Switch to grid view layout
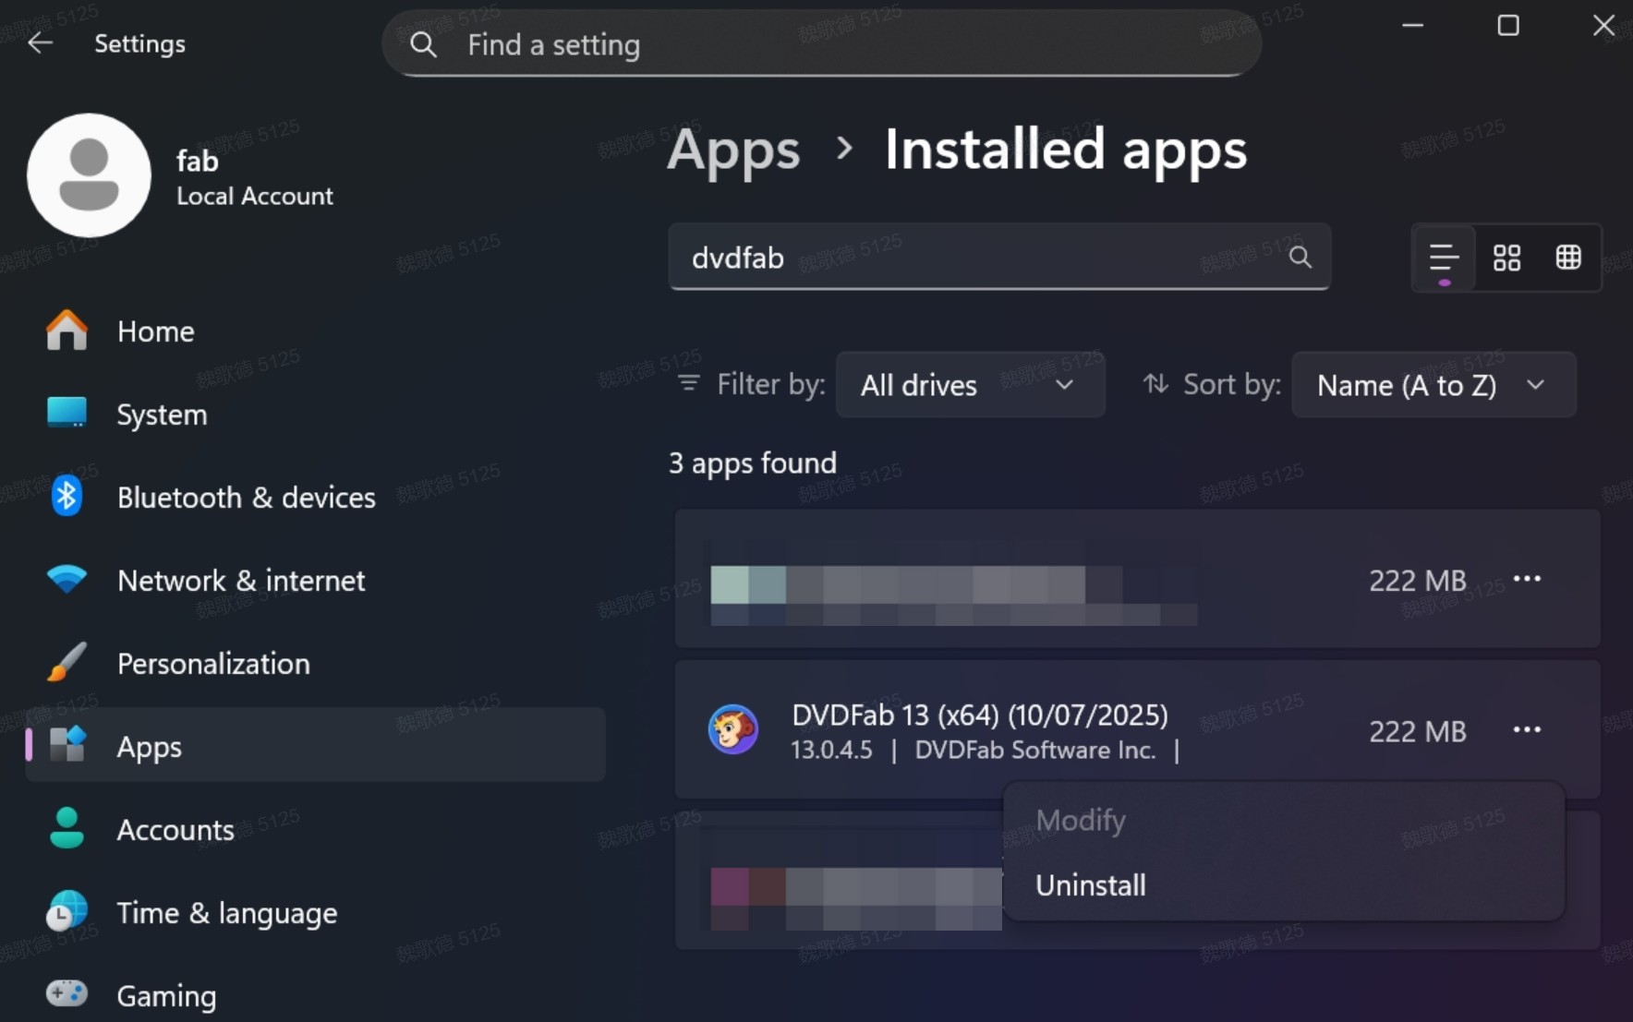Screen dimensions: 1633x1022 pyautogui.click(x=1506, y=258)
